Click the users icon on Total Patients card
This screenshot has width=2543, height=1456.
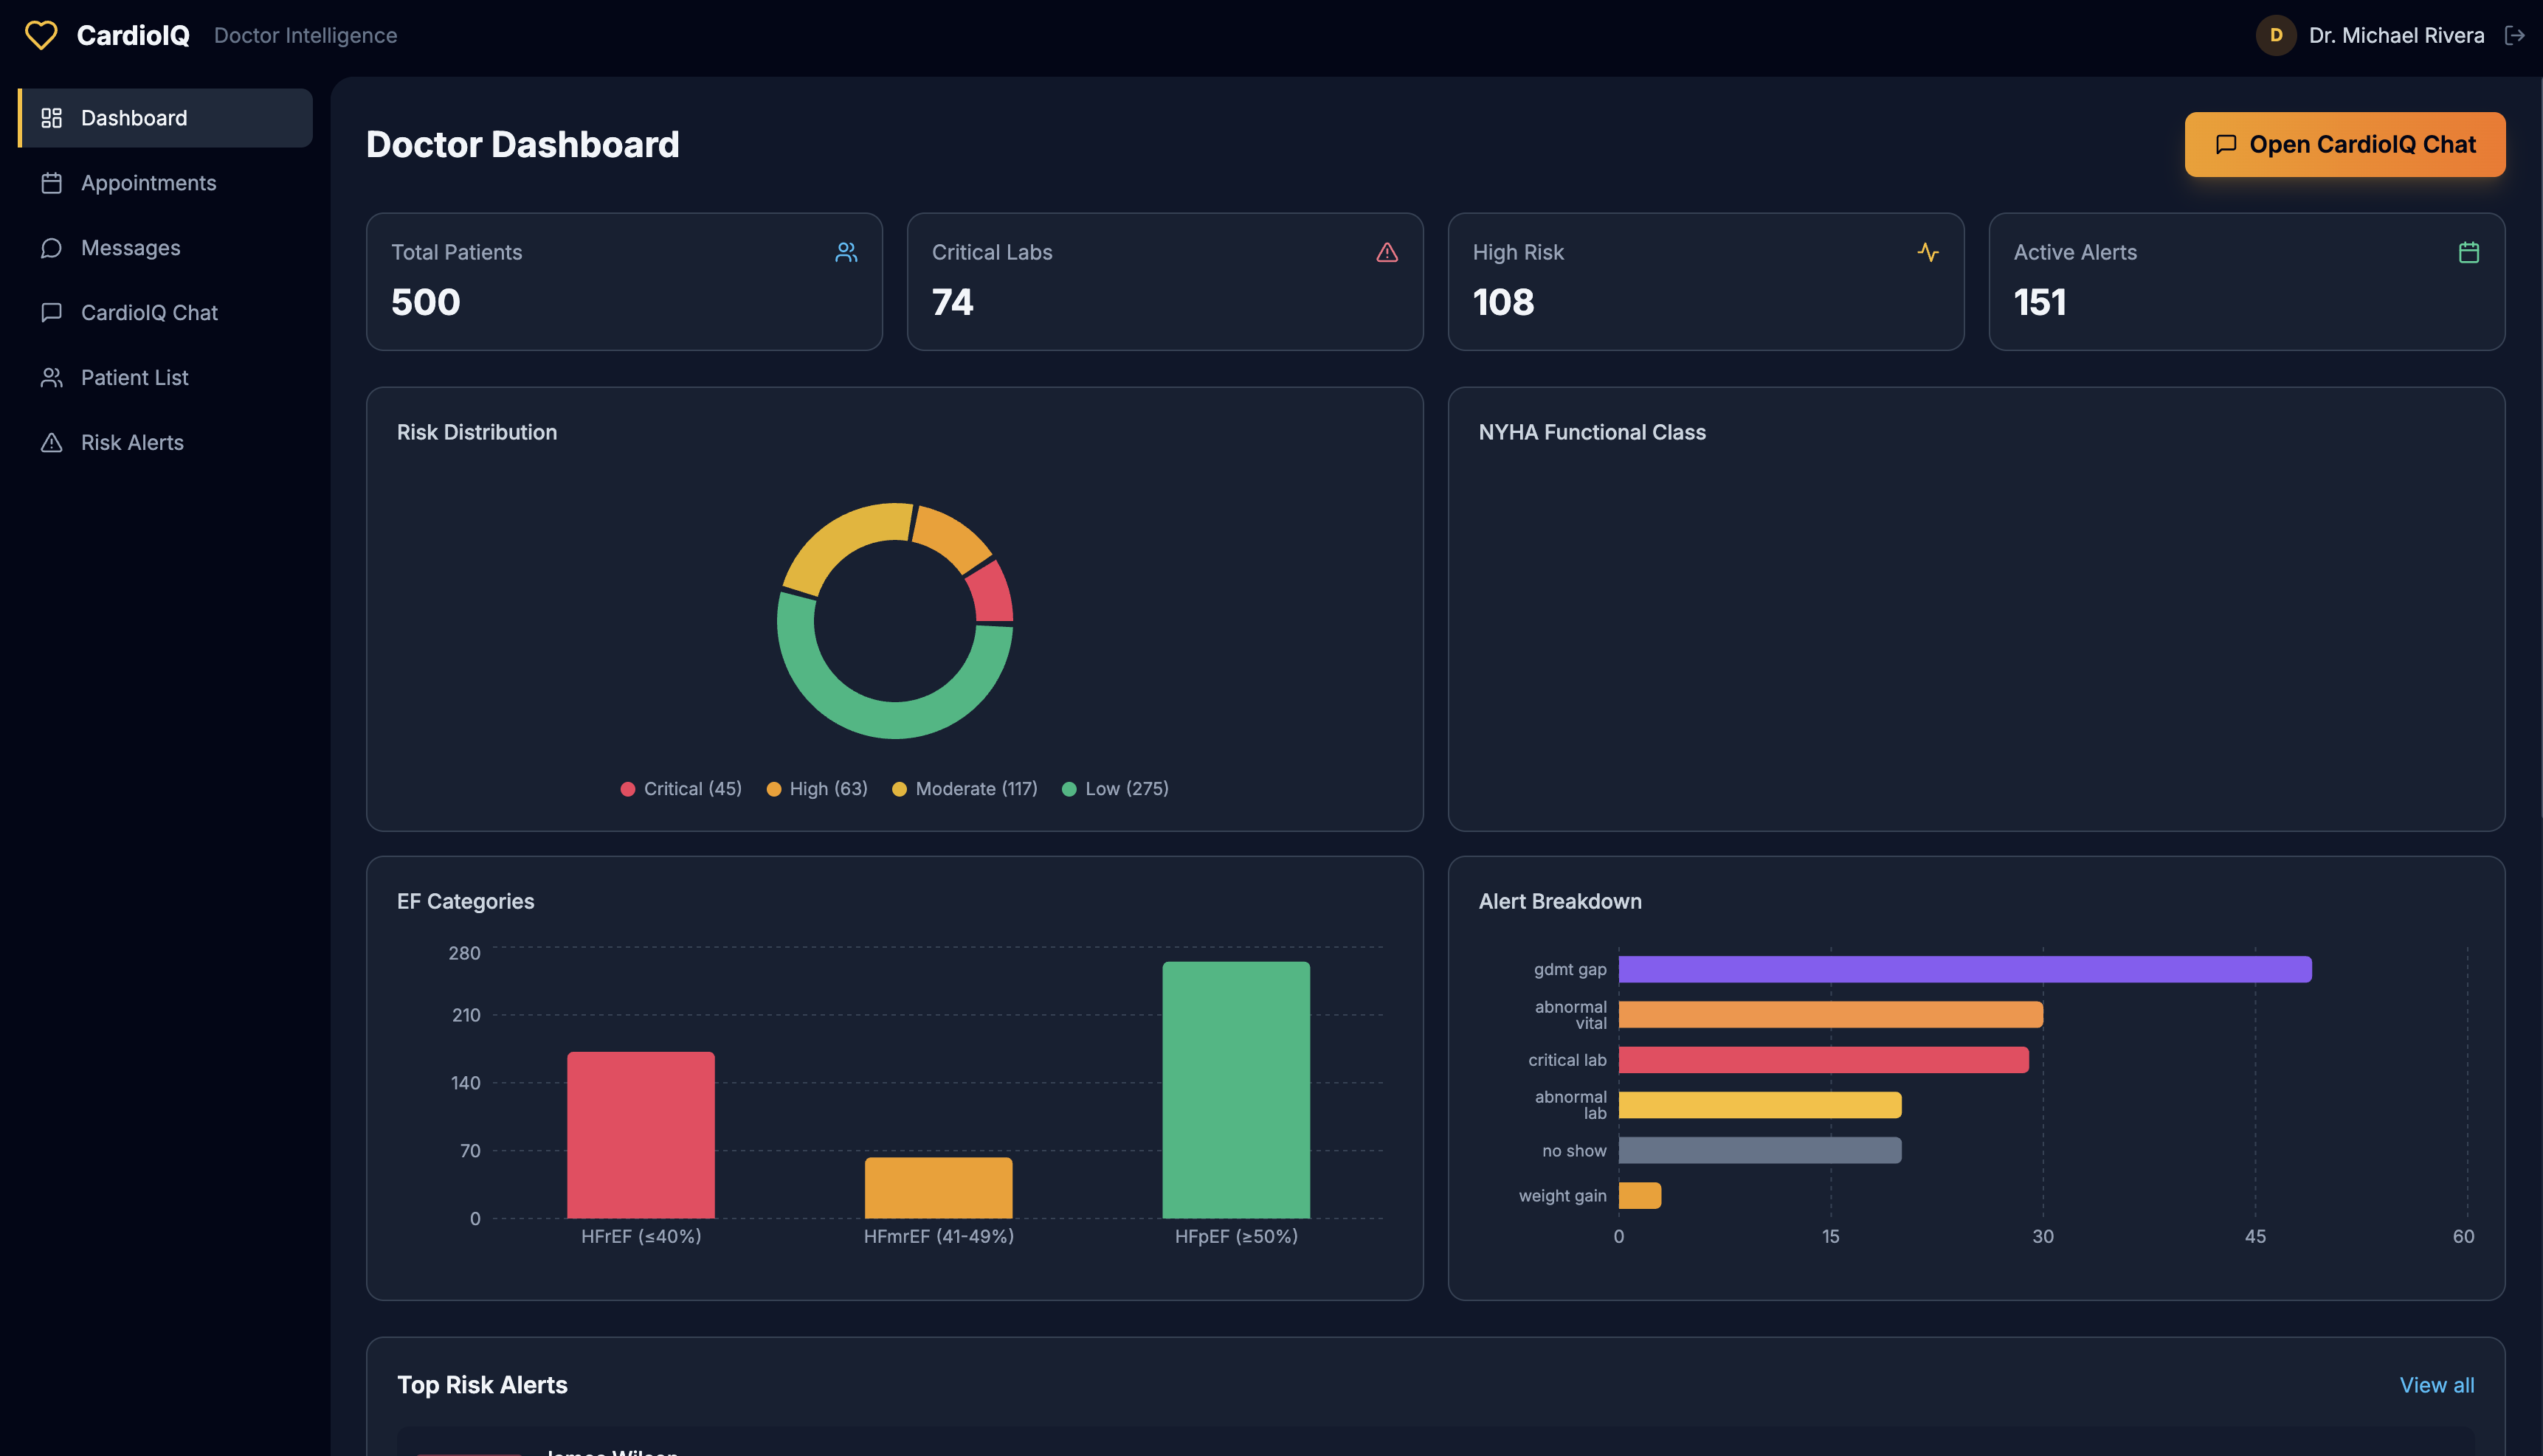(846, 252)
